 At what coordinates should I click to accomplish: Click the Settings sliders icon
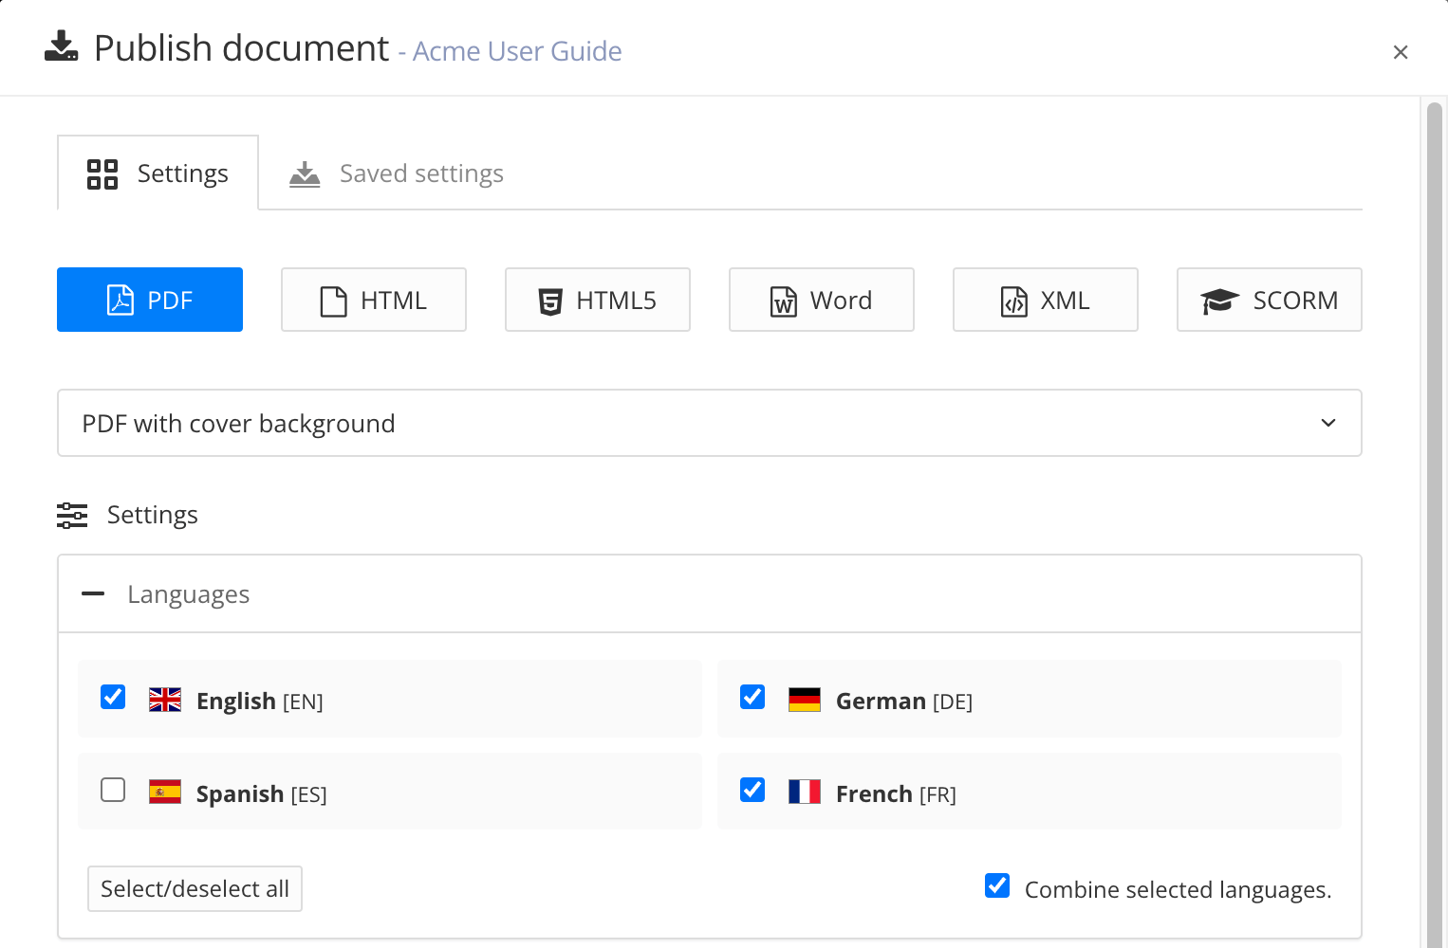pyautogui.click(x=72, y=515)
